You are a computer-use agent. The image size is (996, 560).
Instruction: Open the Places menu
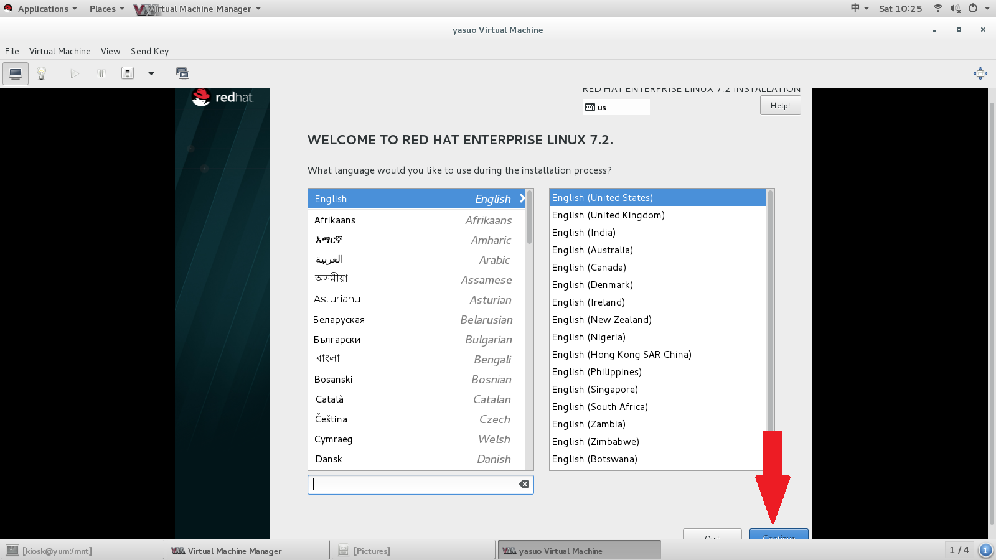click(x=106, y=9)
